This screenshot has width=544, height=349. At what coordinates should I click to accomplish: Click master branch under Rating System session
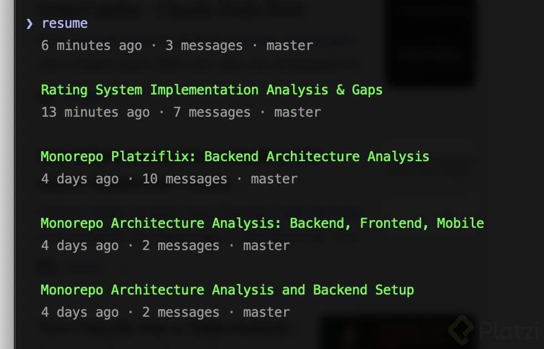297,112
